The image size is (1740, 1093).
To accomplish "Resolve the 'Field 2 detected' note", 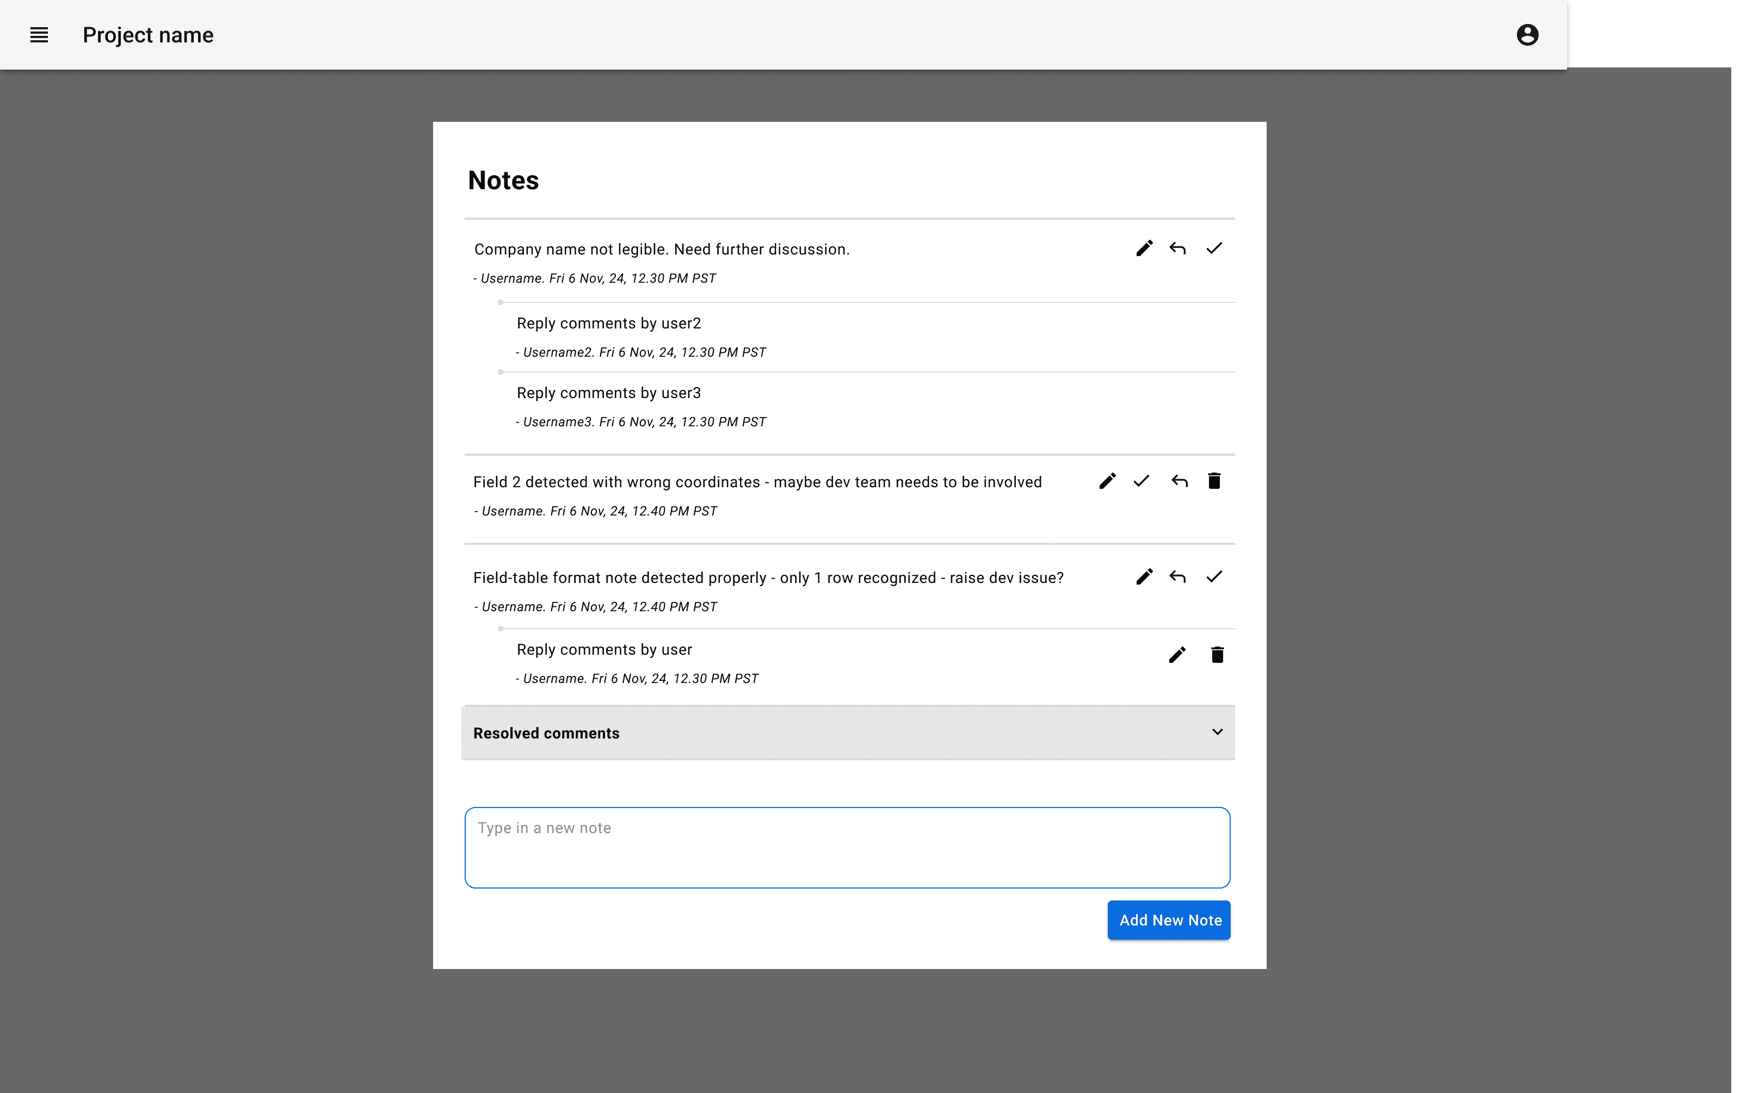I will click(x=1141, y=481).
